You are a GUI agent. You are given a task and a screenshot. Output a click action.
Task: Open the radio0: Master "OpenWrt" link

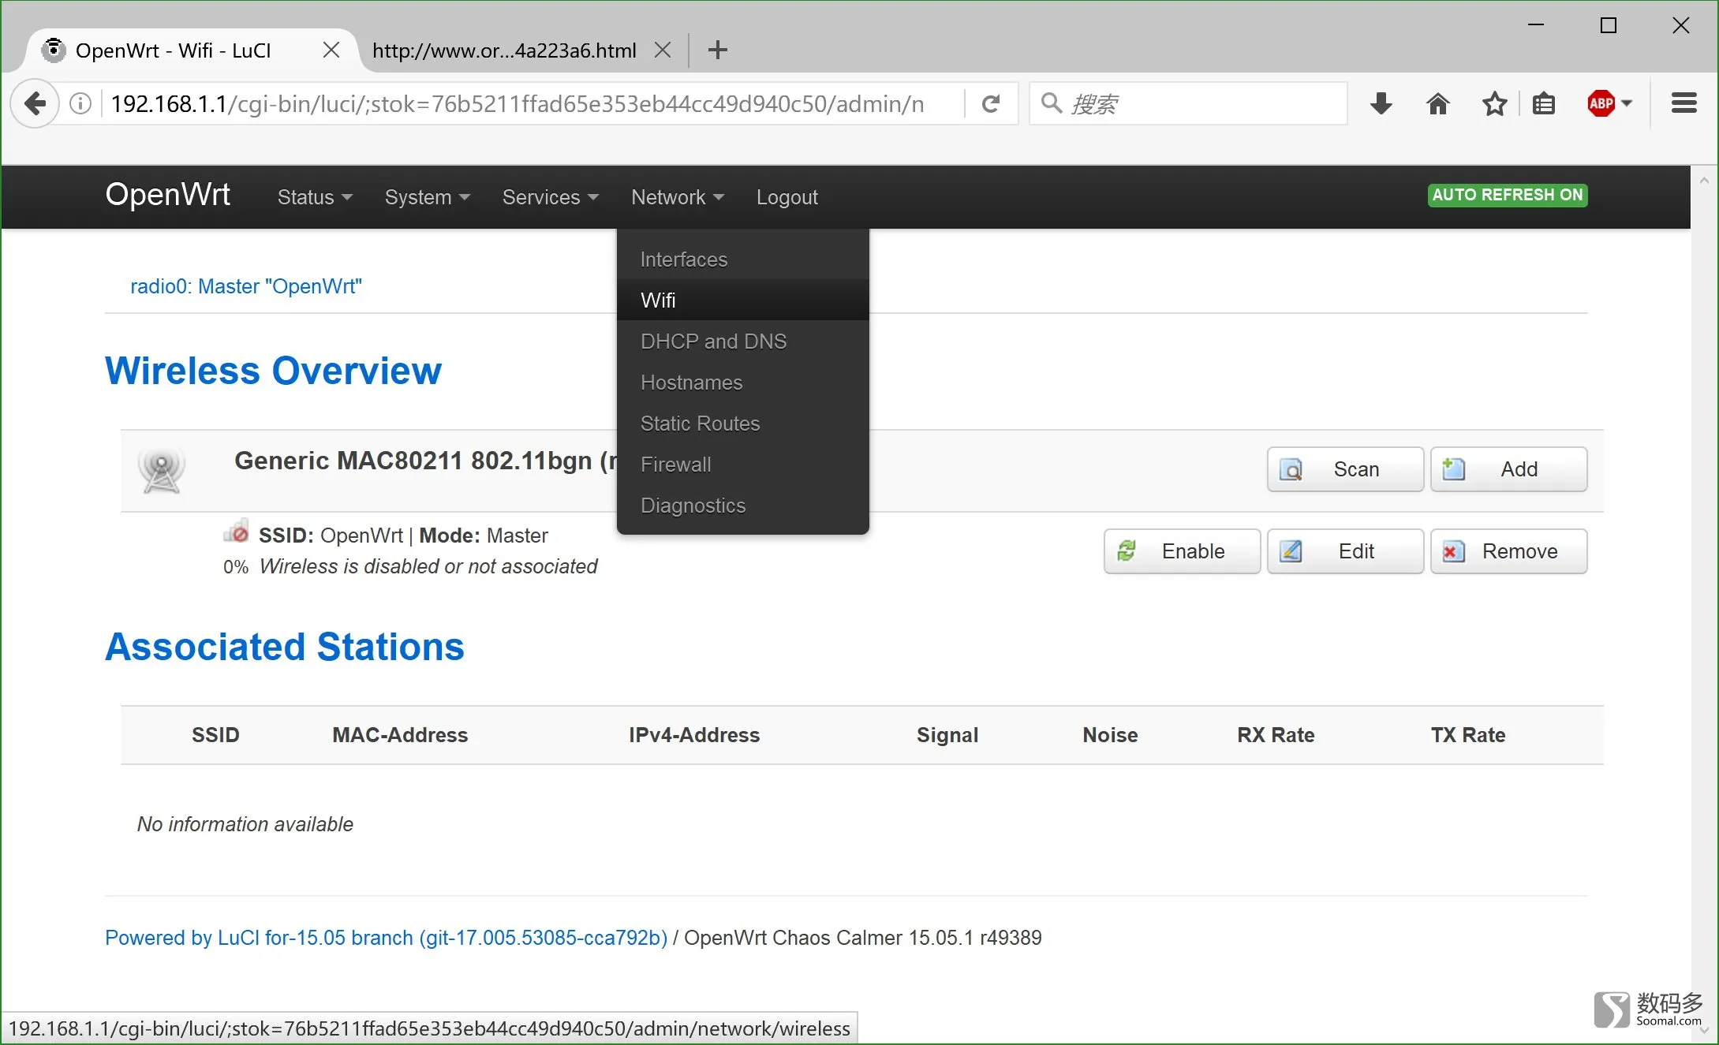click(246, 286)
